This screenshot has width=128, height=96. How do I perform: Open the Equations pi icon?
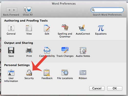pos(101,28)
